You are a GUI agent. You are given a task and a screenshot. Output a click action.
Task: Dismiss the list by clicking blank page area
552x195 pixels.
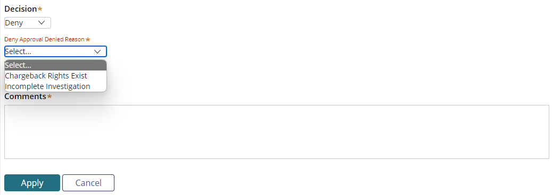pos(317,52)
